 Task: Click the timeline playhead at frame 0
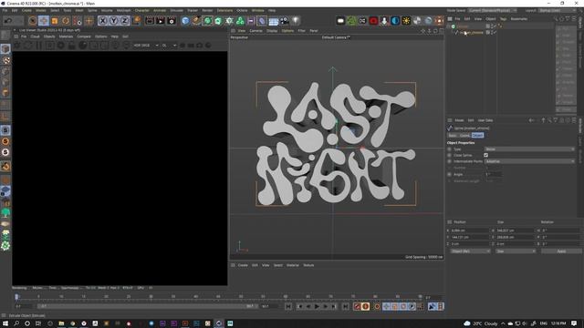tap(16, 297)
